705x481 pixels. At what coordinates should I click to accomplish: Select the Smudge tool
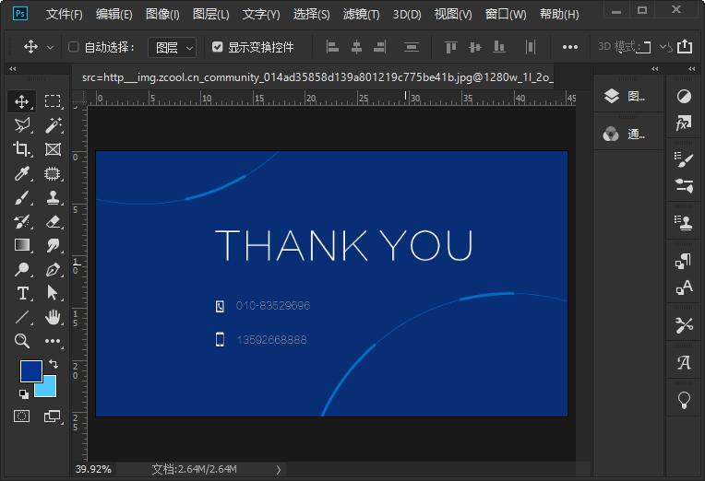53,245
